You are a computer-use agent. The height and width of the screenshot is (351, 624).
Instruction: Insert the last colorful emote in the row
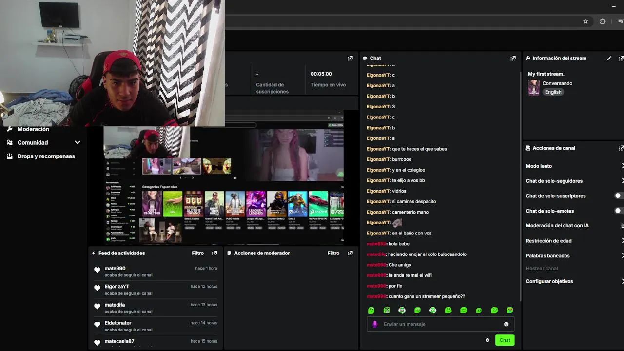point(510,310)
